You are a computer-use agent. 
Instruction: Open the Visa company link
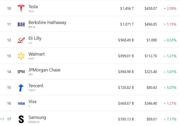tap(33, 101)
